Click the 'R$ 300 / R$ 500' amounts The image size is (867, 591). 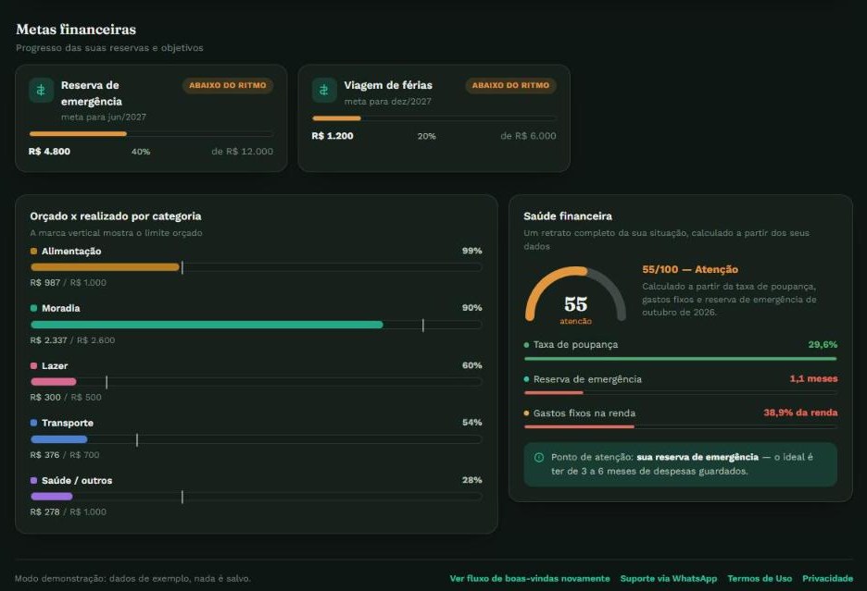click(66, 397)
